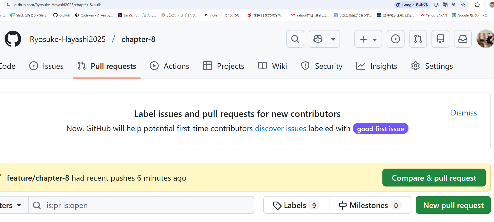Viewport: 494px width, 222px height.
Task: View your open issues icon in the header
Action: pyautogui.click(x=395, y=39)
